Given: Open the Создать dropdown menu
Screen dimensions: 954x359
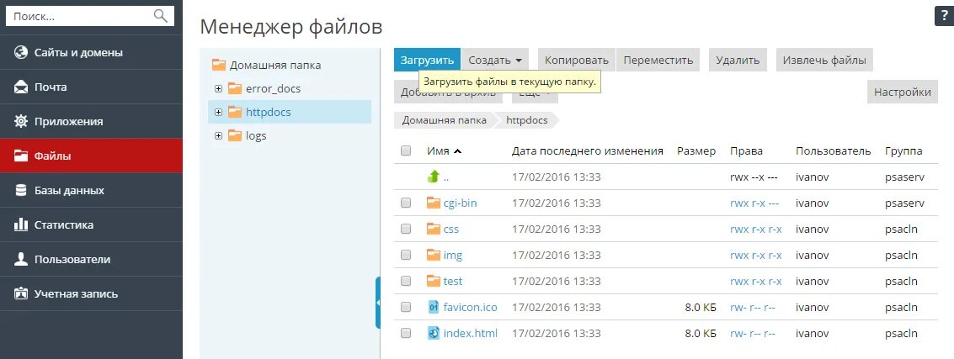Looking at the screenshot, I should tap(494, 61).
